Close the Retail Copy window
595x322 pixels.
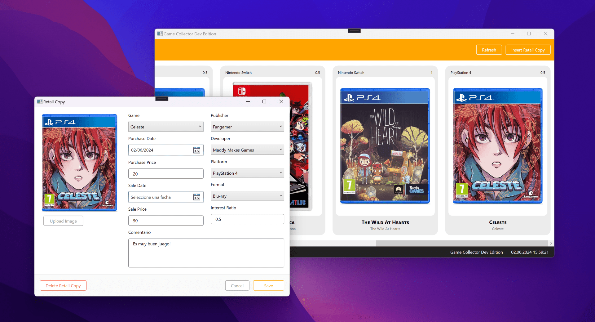(x=281, y=101)
